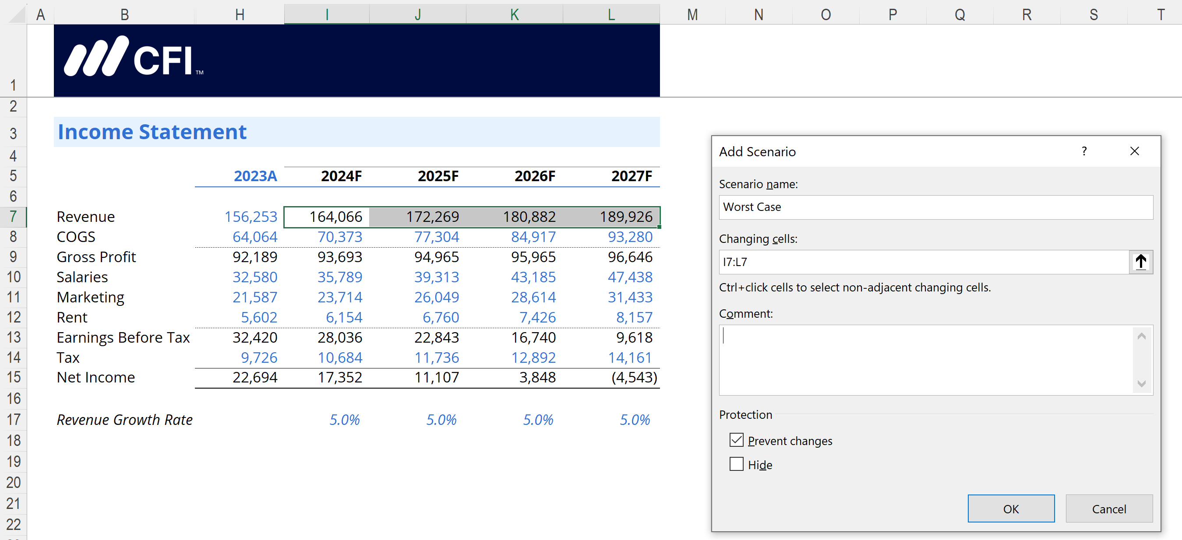This screenshot has width=1182, height=540.
Task: Select row 7 header
Action: 13,216
